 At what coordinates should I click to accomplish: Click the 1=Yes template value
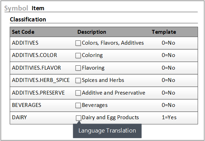coord(169,117)
